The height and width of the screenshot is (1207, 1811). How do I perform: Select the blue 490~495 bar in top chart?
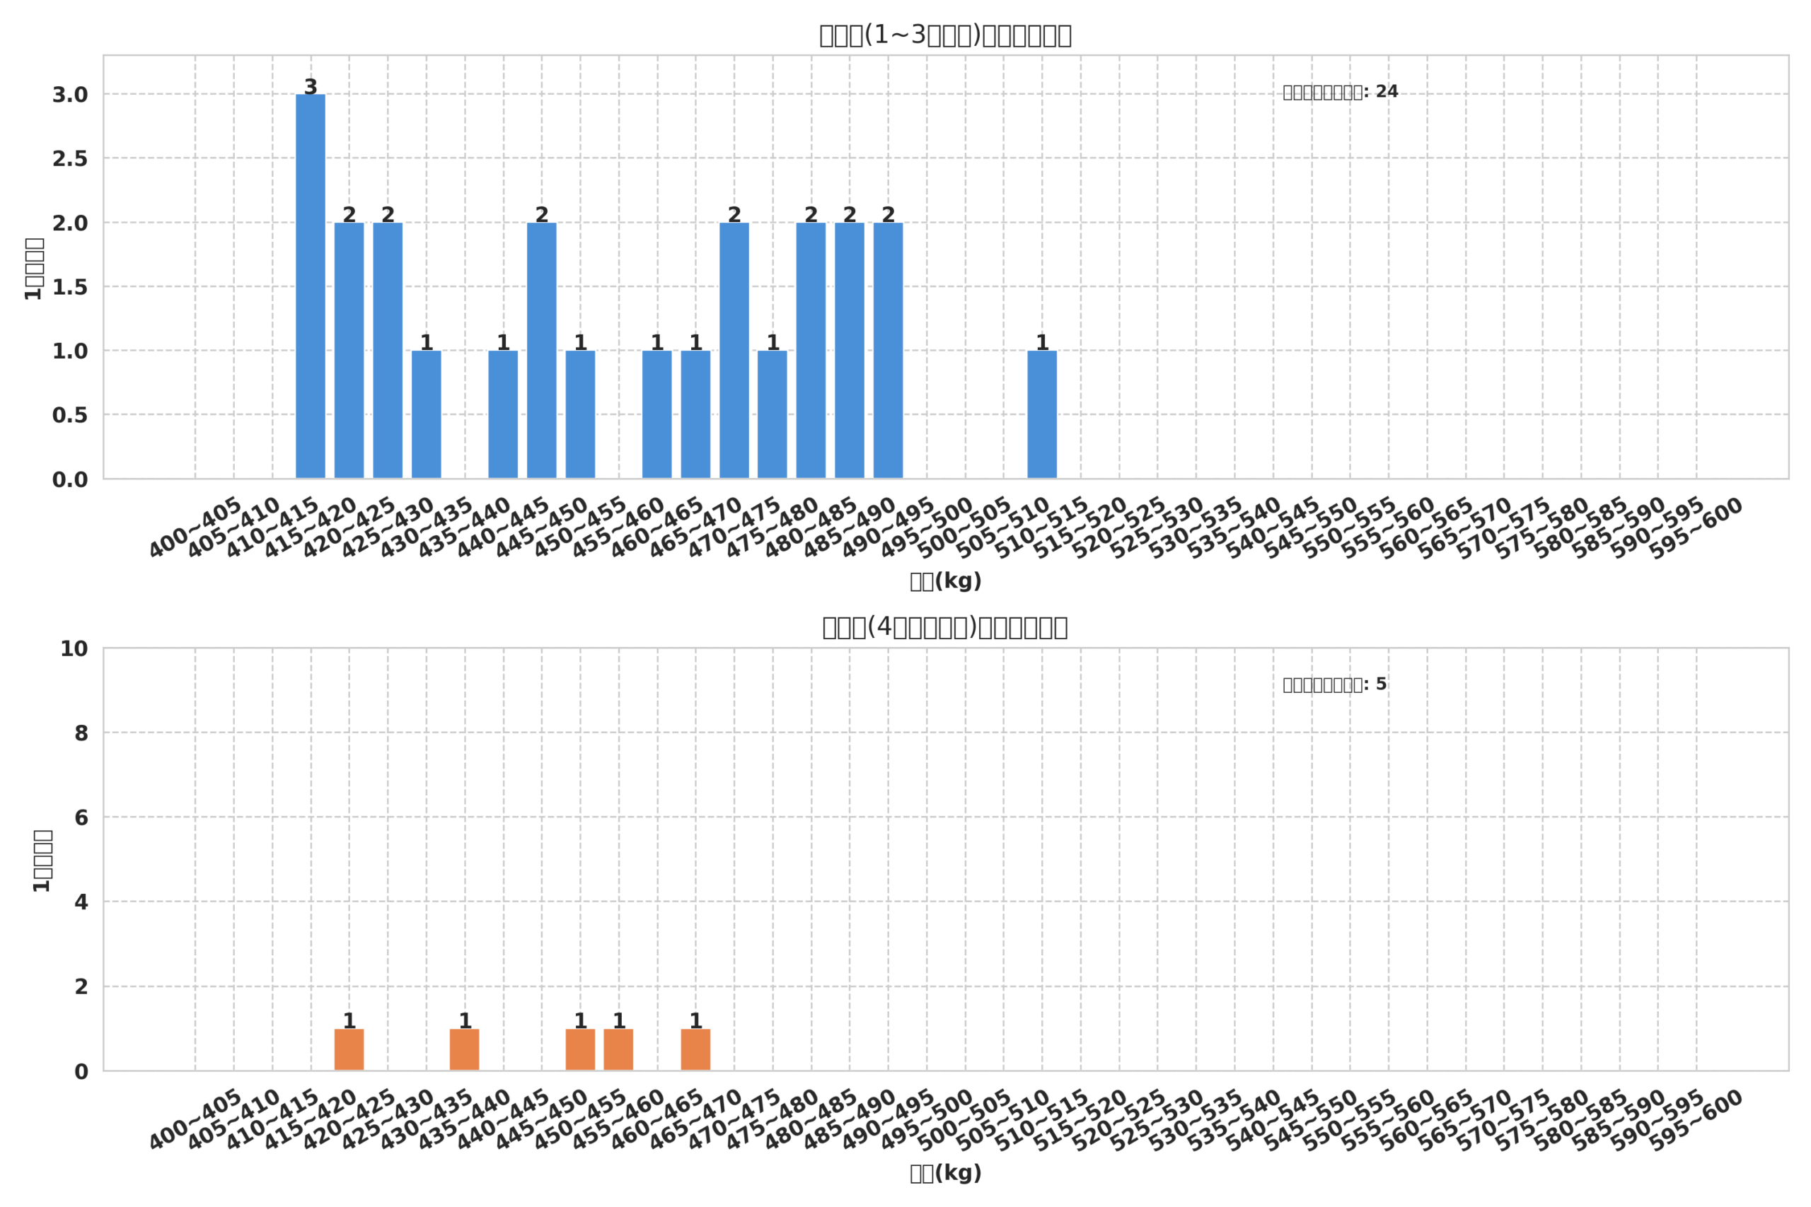coord(888,350)
